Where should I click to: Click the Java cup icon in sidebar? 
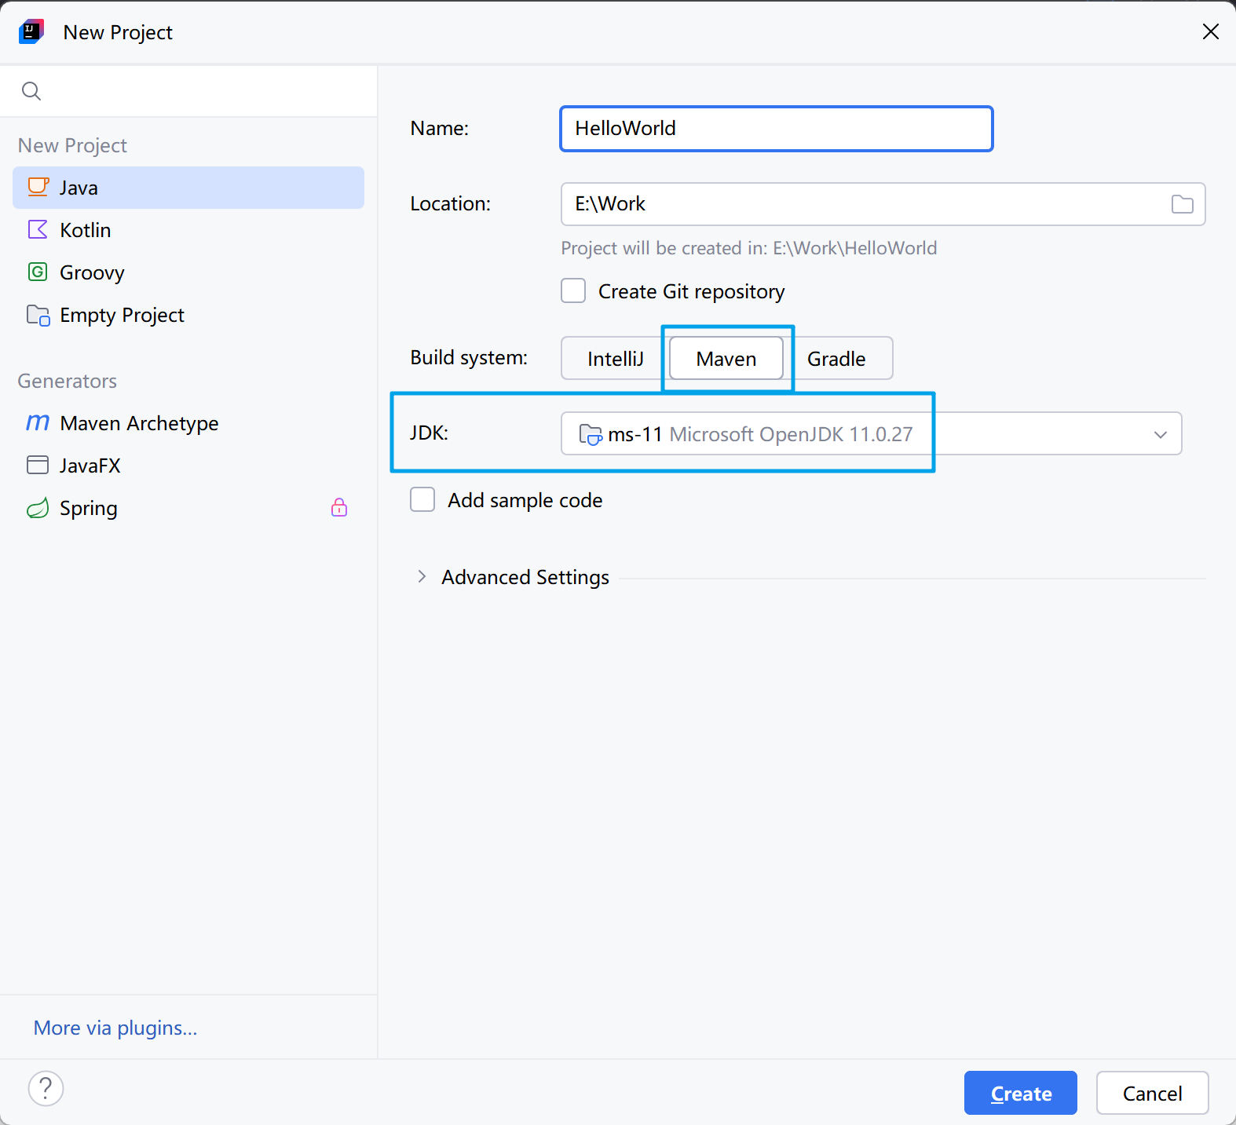point(38,187)
